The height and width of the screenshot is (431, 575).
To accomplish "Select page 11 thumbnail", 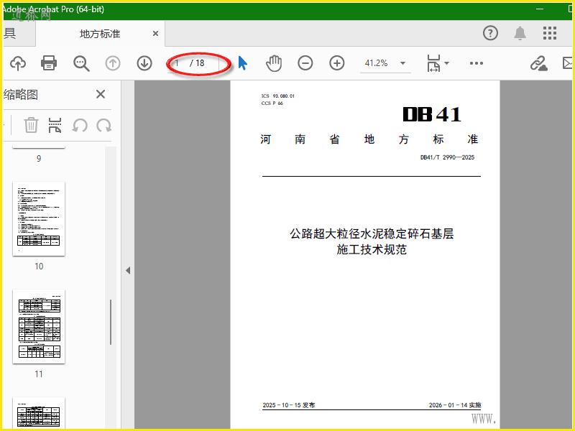I will 39,327.
